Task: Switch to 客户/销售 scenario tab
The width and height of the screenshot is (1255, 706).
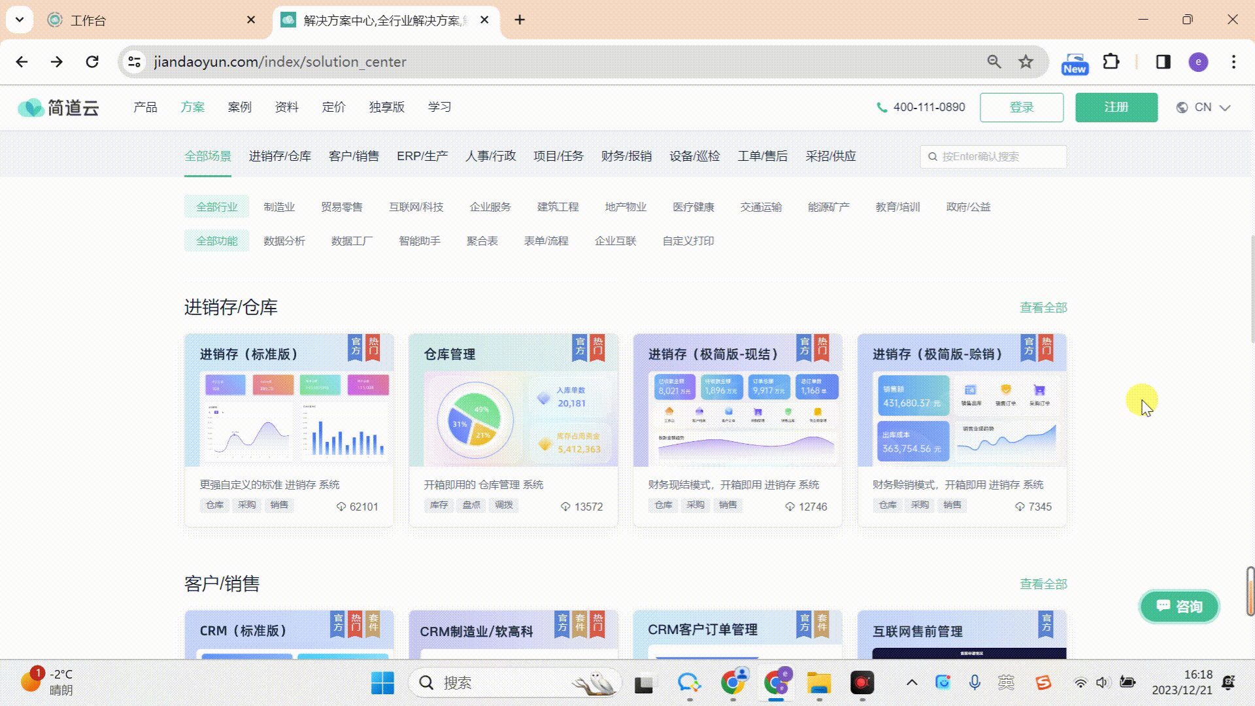Action: pyautogui.click(x=354, y=156)
